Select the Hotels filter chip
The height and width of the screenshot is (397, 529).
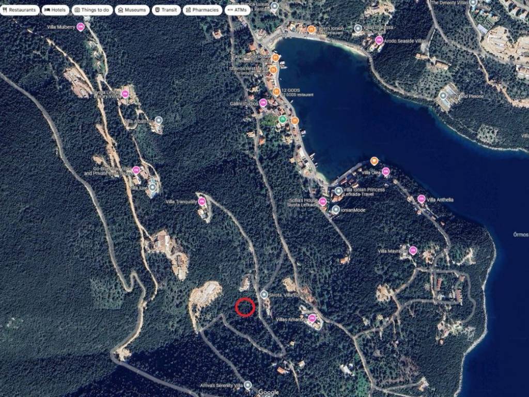point(55,10)
